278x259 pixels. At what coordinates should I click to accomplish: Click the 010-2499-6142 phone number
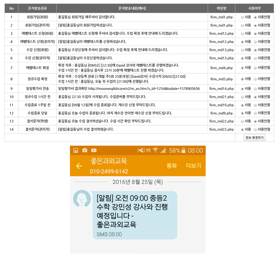click(109, 171)
